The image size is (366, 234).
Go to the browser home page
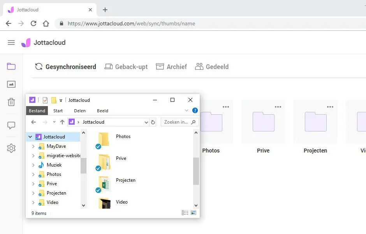[46, 23]
